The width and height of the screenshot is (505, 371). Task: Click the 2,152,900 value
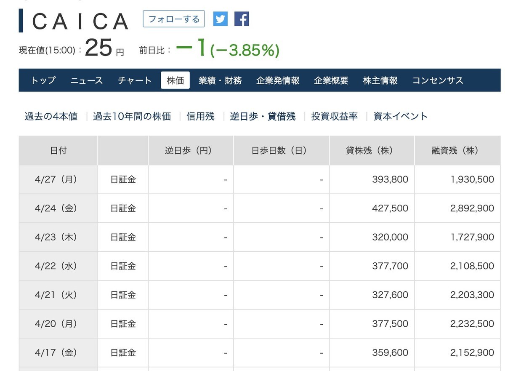(x=472, y=352)
